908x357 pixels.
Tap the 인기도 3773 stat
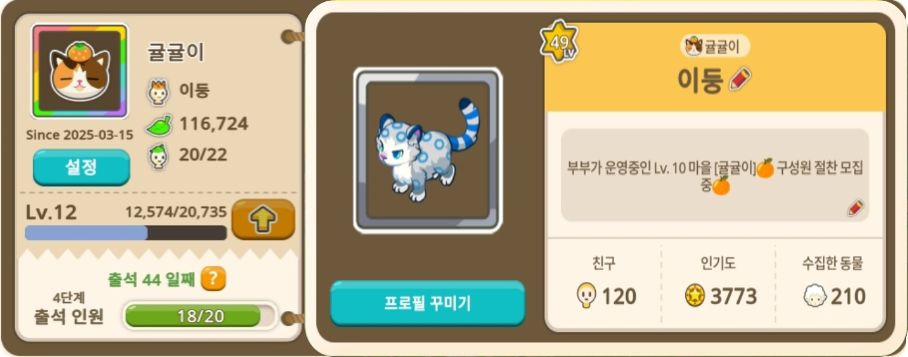718,283
